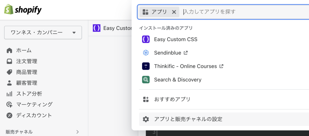The width and height of the screenshot is (309, 136).
Task: Click the ディスカウント percent badge icon
Action: 9,115
